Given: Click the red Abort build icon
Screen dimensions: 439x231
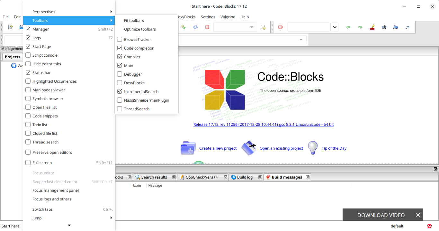Looking at the screenshot, I should click(207, 27).
